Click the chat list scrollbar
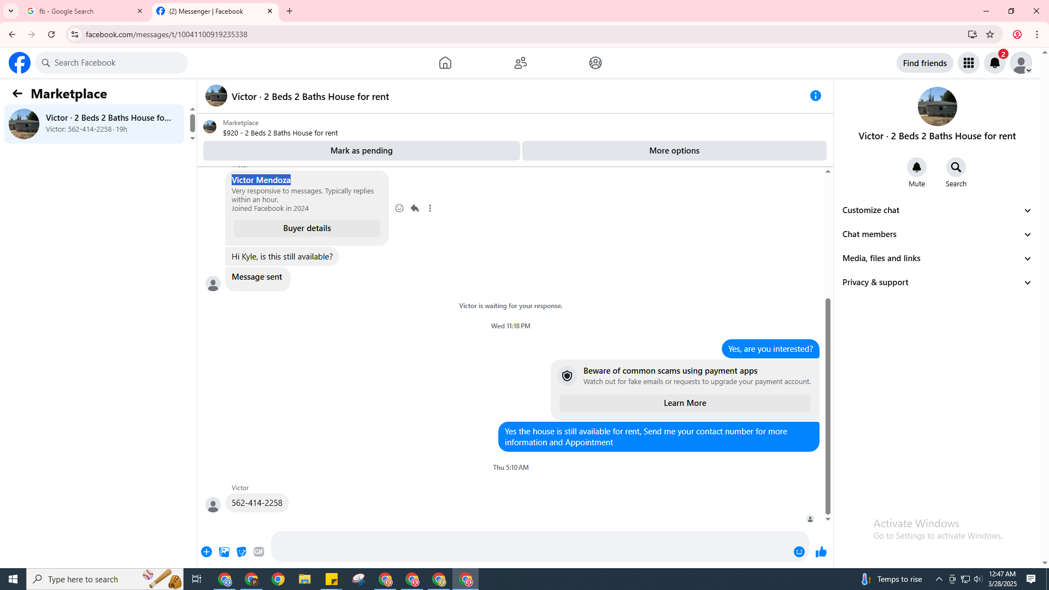 [192, 123]
